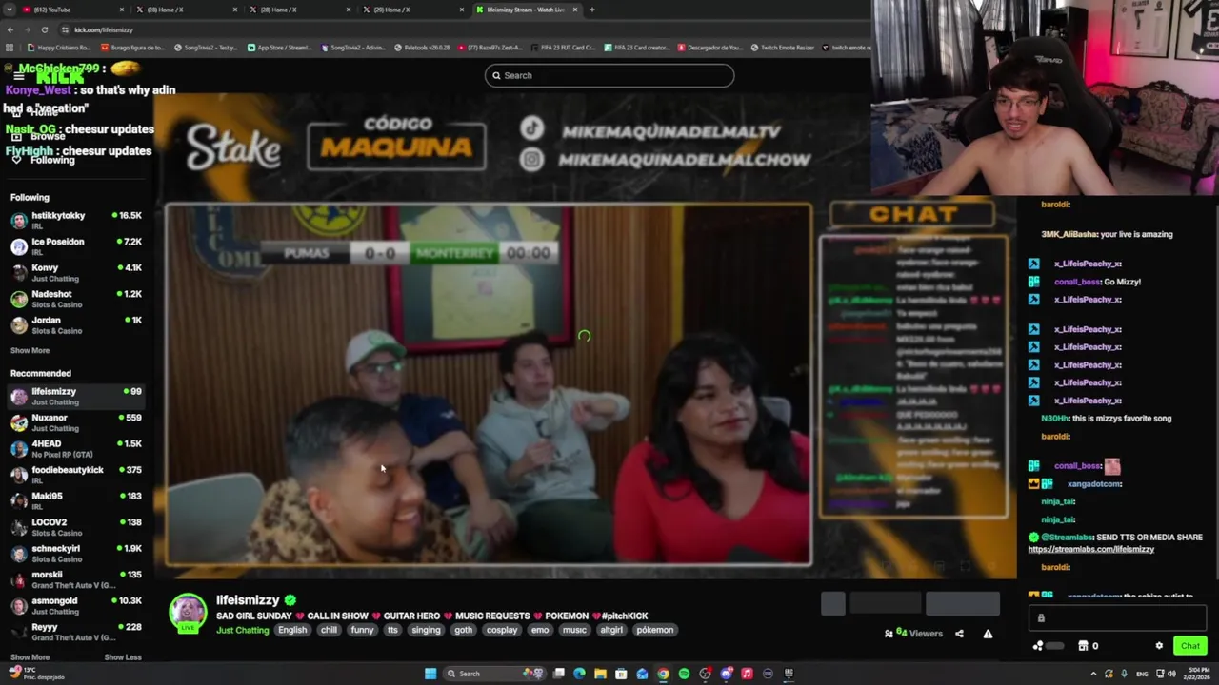Open the taskbar clock and date

pos(1196,674)
